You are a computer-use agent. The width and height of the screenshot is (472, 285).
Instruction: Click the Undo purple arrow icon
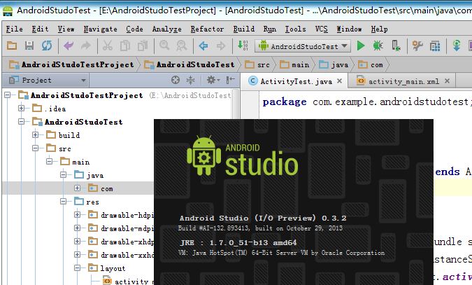point(69,46)
